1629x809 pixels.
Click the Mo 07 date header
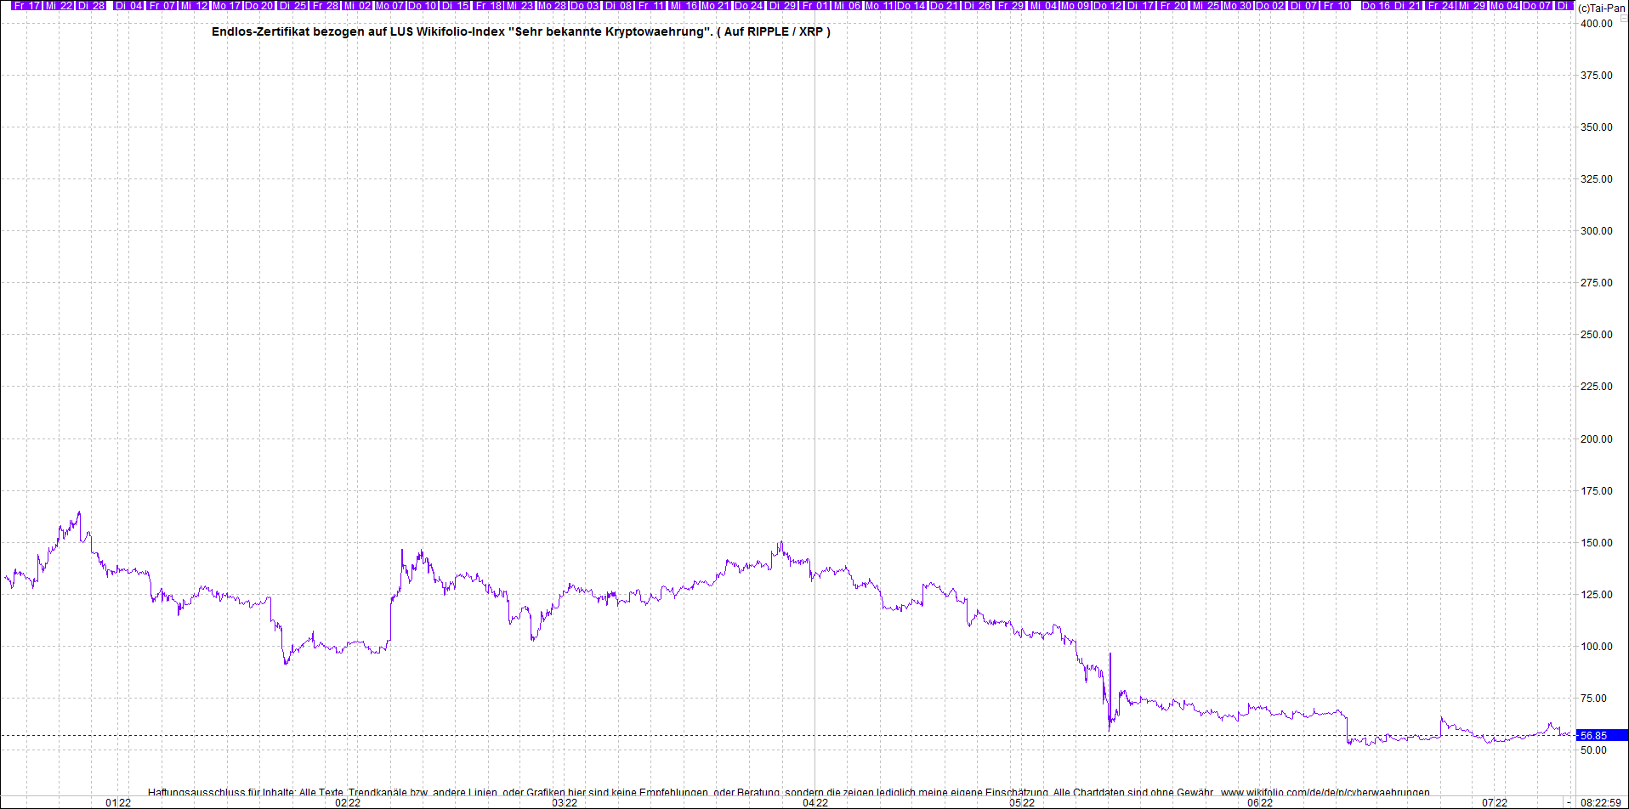pyautogui.click(x=389, y=5)
